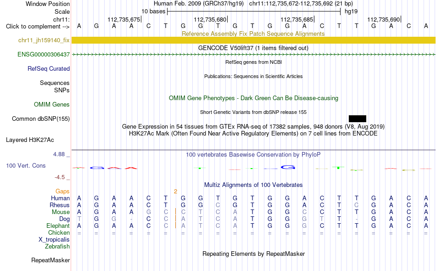436x271 pixels.
Task: Click position marker 112,735,690
Action: pos(383,19)
